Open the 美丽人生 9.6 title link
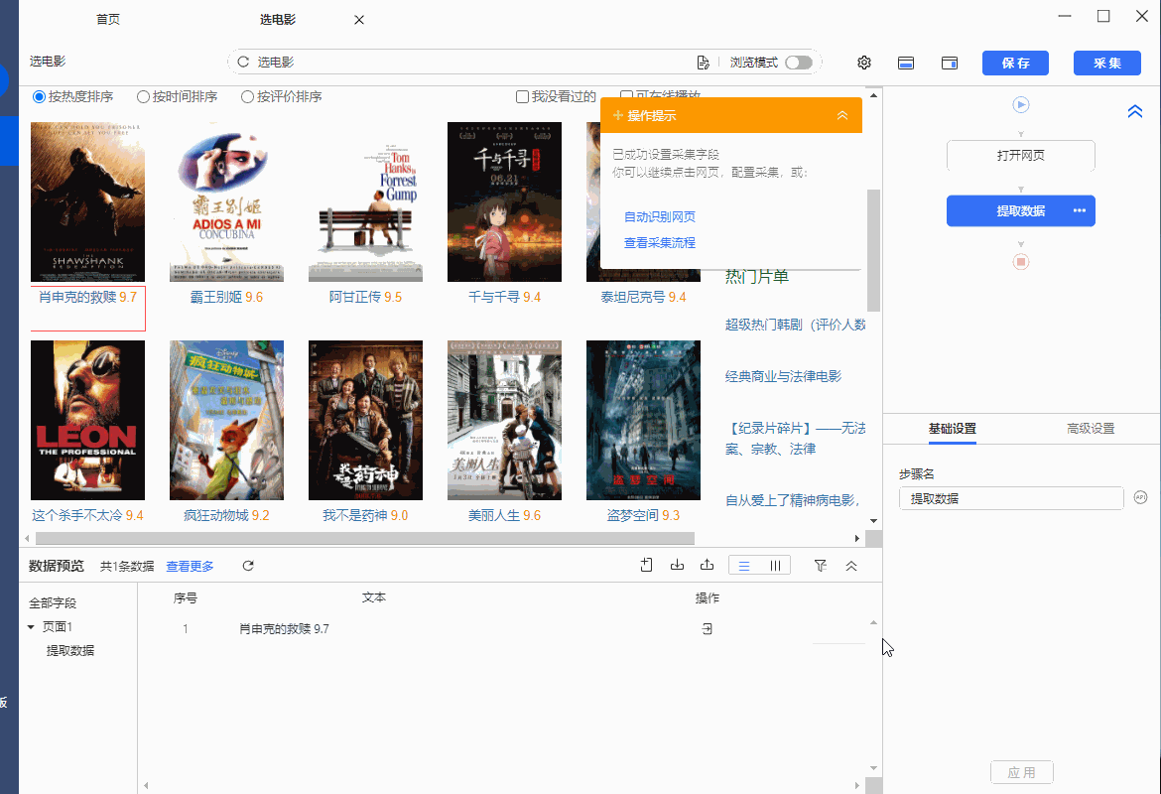This screenshot has height=794, width=1161. tap(504, 515)
